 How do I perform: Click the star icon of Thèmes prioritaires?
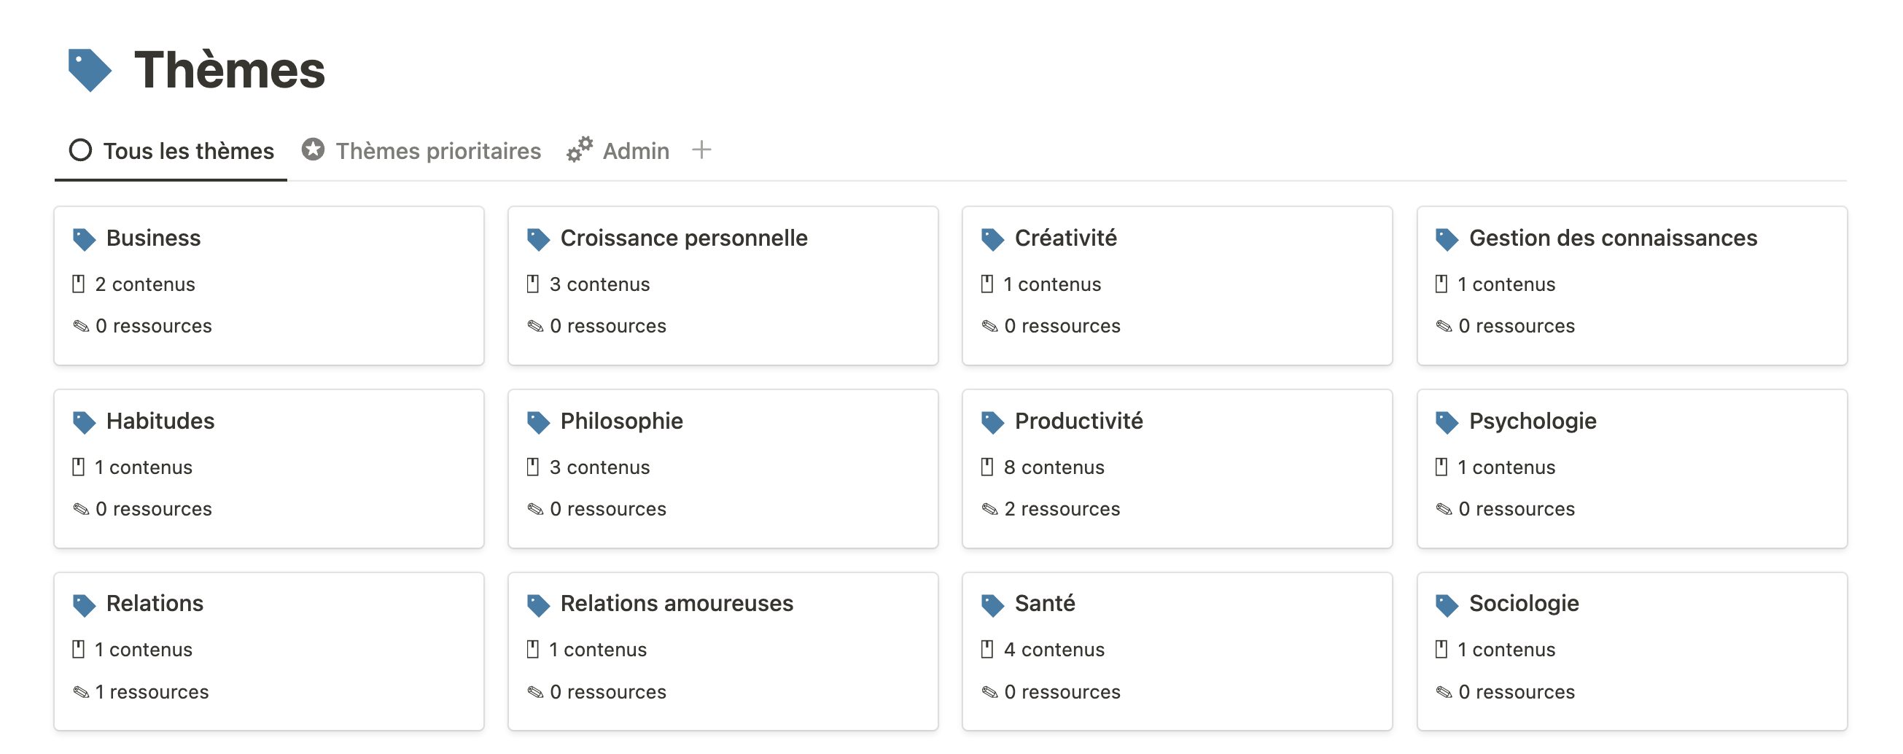pos(314,150)
